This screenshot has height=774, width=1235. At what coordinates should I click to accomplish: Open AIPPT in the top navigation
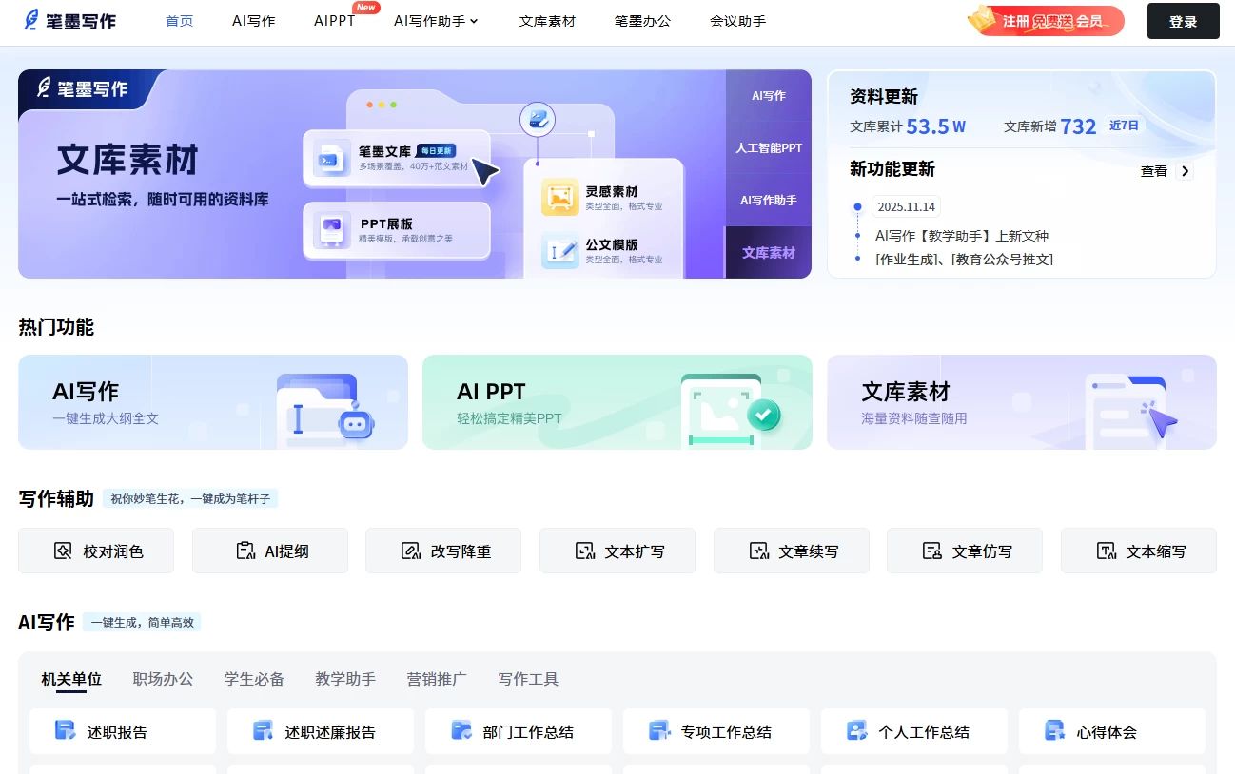[334, 21]
